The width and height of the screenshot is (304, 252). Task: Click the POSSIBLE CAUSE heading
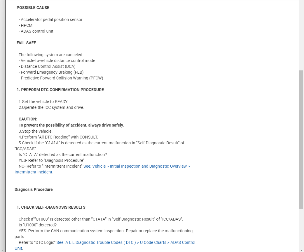pyautogui.click(x=33, y=8)
